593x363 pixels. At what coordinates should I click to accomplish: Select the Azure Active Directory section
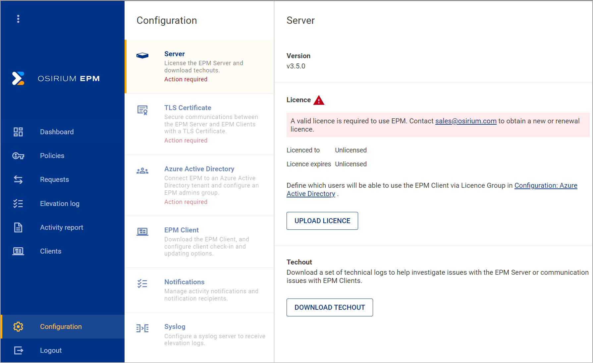coord(199,185)
